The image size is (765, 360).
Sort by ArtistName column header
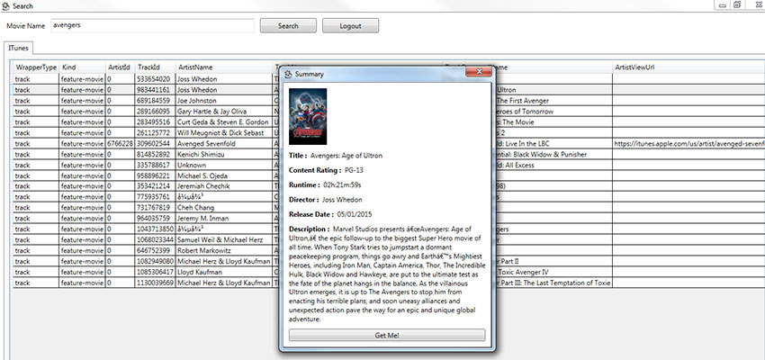223,67
